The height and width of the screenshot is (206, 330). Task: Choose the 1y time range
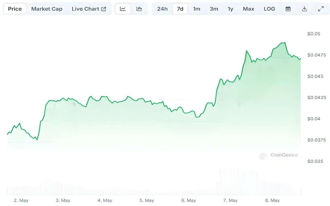pos(230,9)
